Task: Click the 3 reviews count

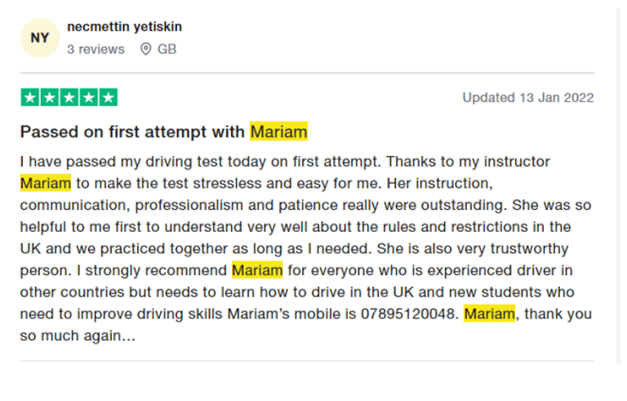Action: tap(96, 49)
